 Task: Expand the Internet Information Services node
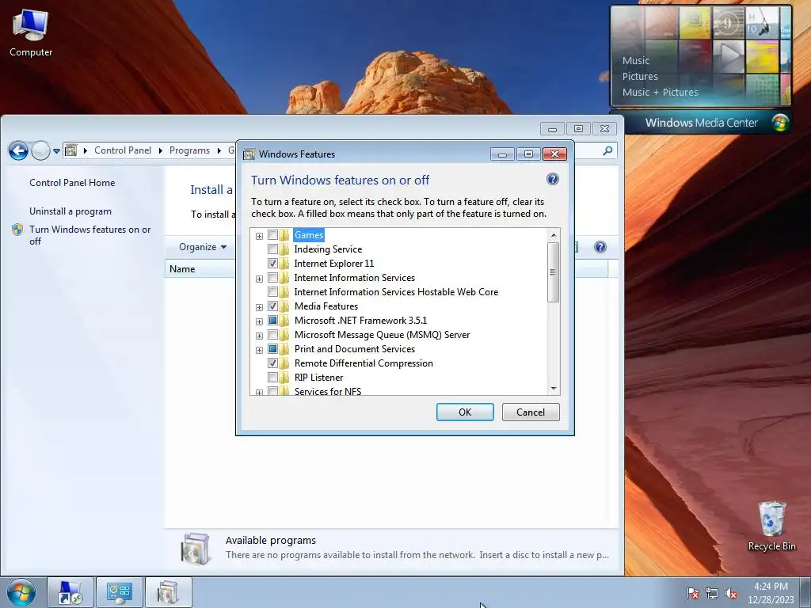pos(259,279)
